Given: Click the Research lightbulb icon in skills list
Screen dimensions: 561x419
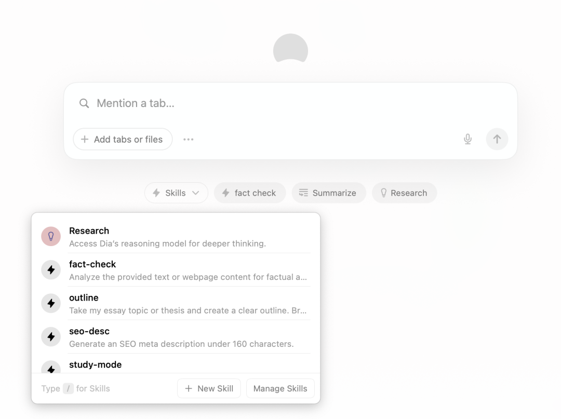Looking at the screenshot, I should point(51,236).
